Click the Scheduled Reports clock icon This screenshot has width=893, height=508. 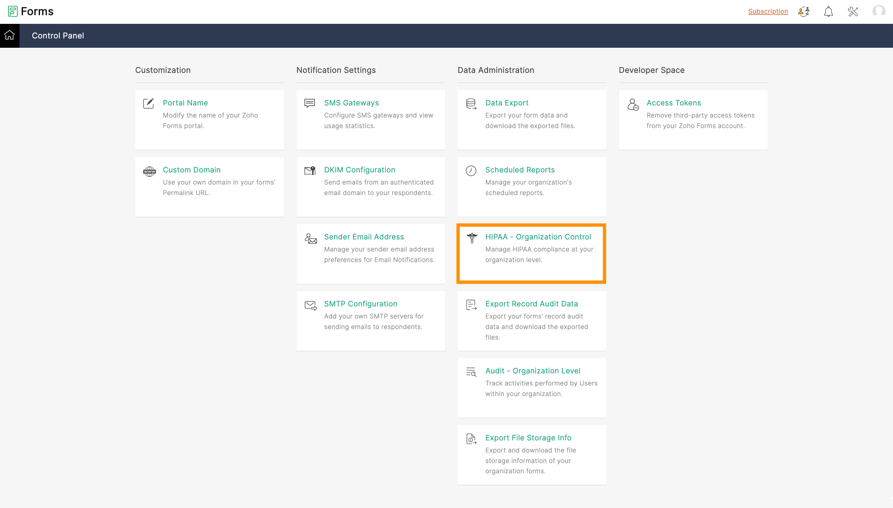pyautogui.click(x=471, y=171)
